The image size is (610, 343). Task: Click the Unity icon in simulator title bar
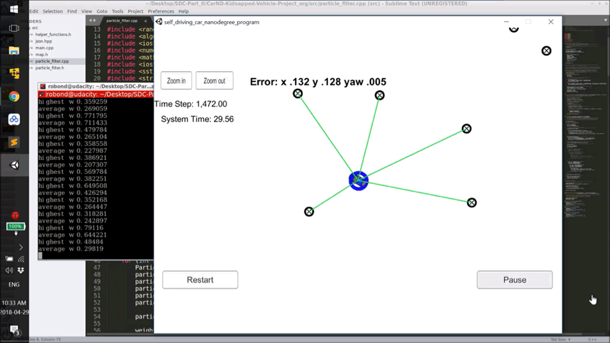tap(159, 22)
